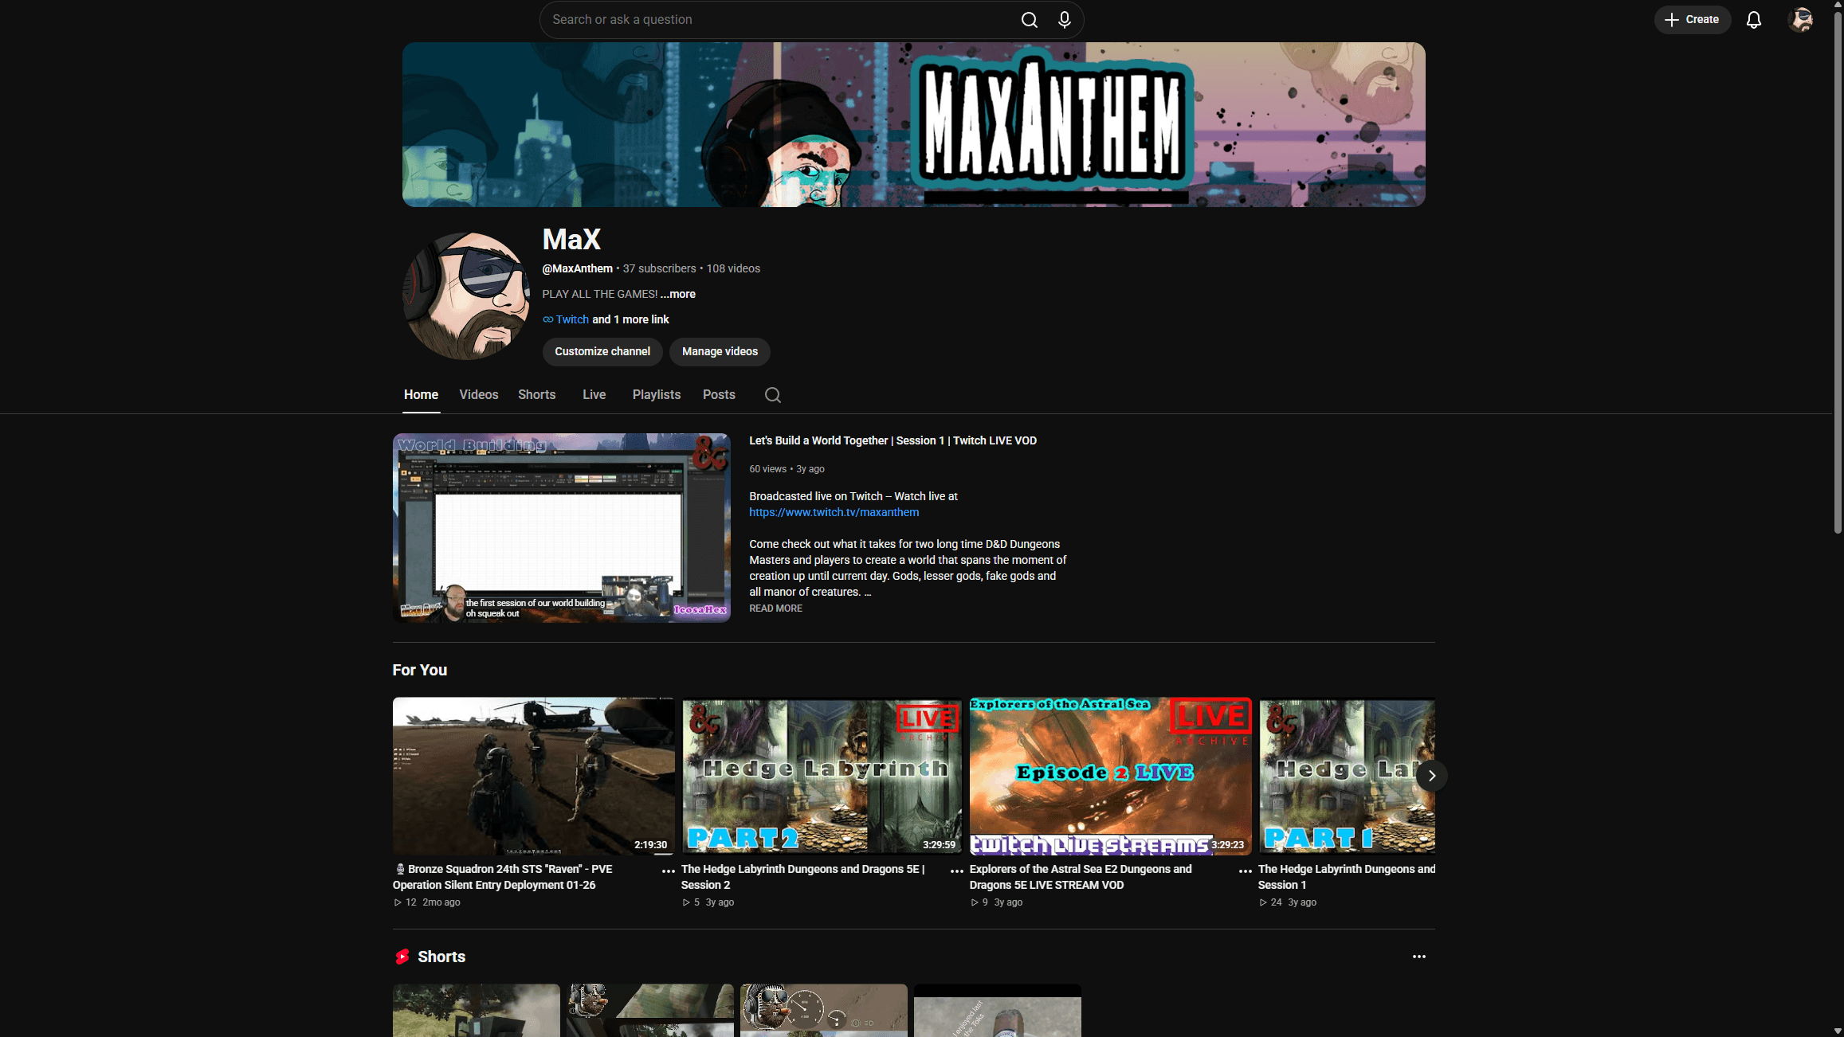Click 'For You' section heading
Image resolution: width=1844 pixels, height=1037 pixels.
coord(420,670)
